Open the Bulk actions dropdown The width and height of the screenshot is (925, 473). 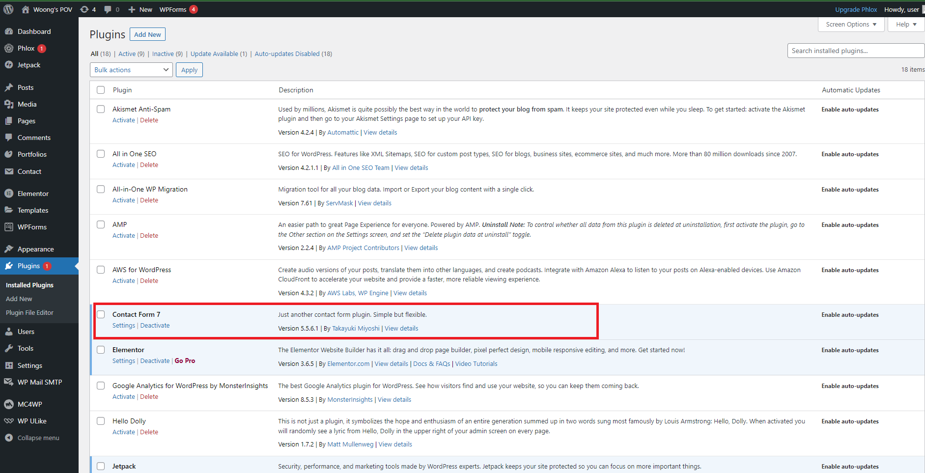(x=131, y=70)
